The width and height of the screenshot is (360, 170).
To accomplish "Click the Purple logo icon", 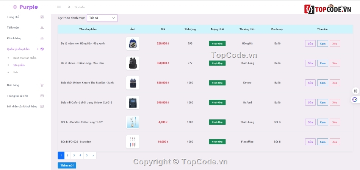I will (15, 7).
